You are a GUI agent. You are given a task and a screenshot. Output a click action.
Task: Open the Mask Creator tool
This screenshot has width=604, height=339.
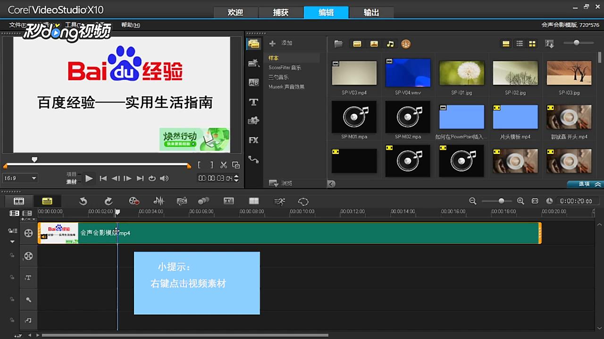click(303, 201)
